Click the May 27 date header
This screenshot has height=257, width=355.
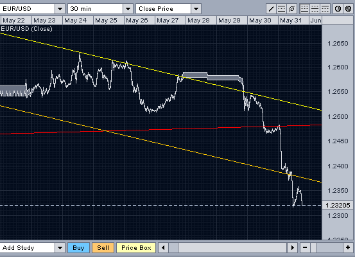click(170, 21)
